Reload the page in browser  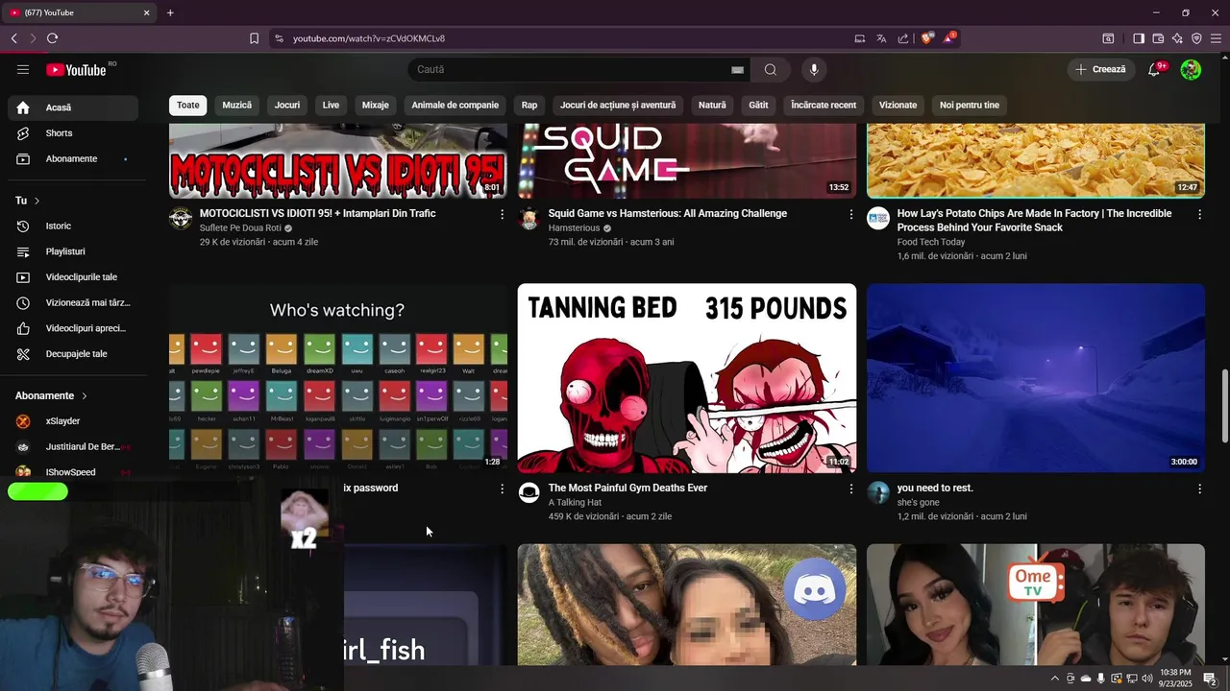tap(52, 38)
